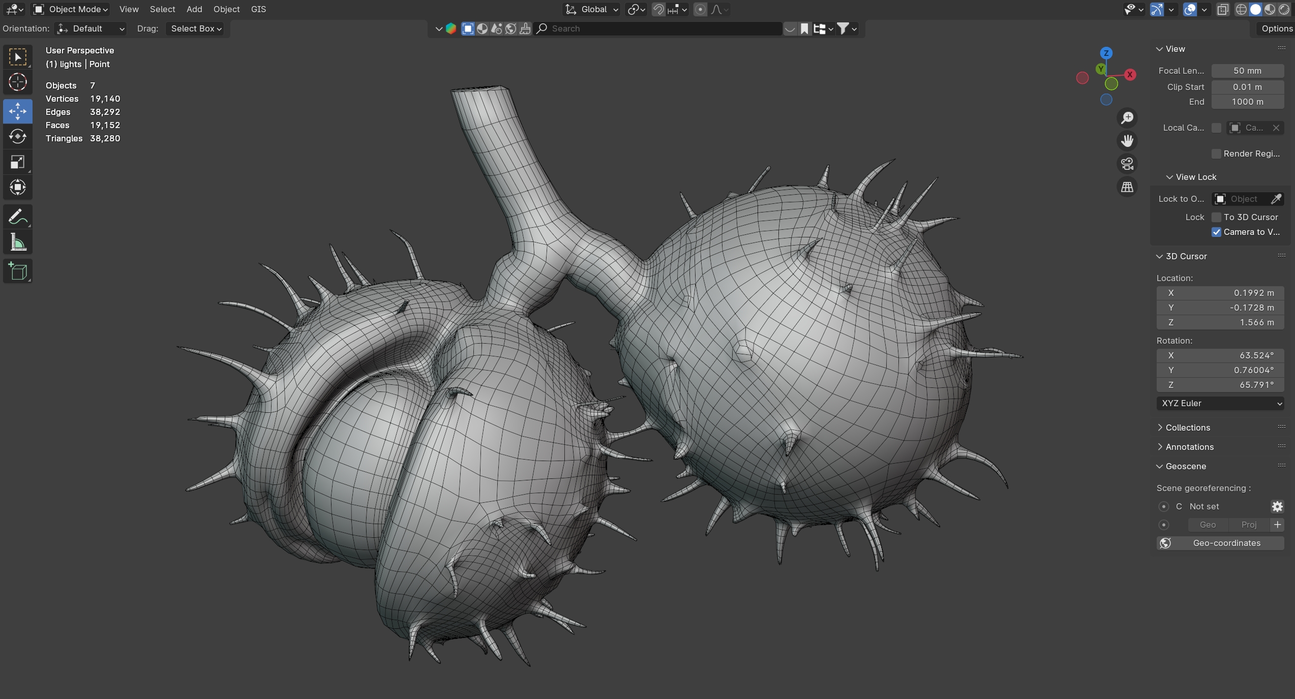This screenshot has height=699, width=1295.
Task: Click the Focal Length 50 mm field
Action: 1247,71
